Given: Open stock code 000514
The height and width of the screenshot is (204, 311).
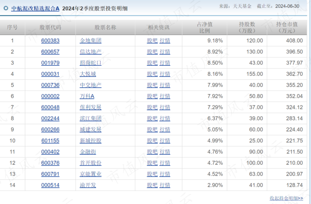Looking at the screenshot, I should [50, 185].
